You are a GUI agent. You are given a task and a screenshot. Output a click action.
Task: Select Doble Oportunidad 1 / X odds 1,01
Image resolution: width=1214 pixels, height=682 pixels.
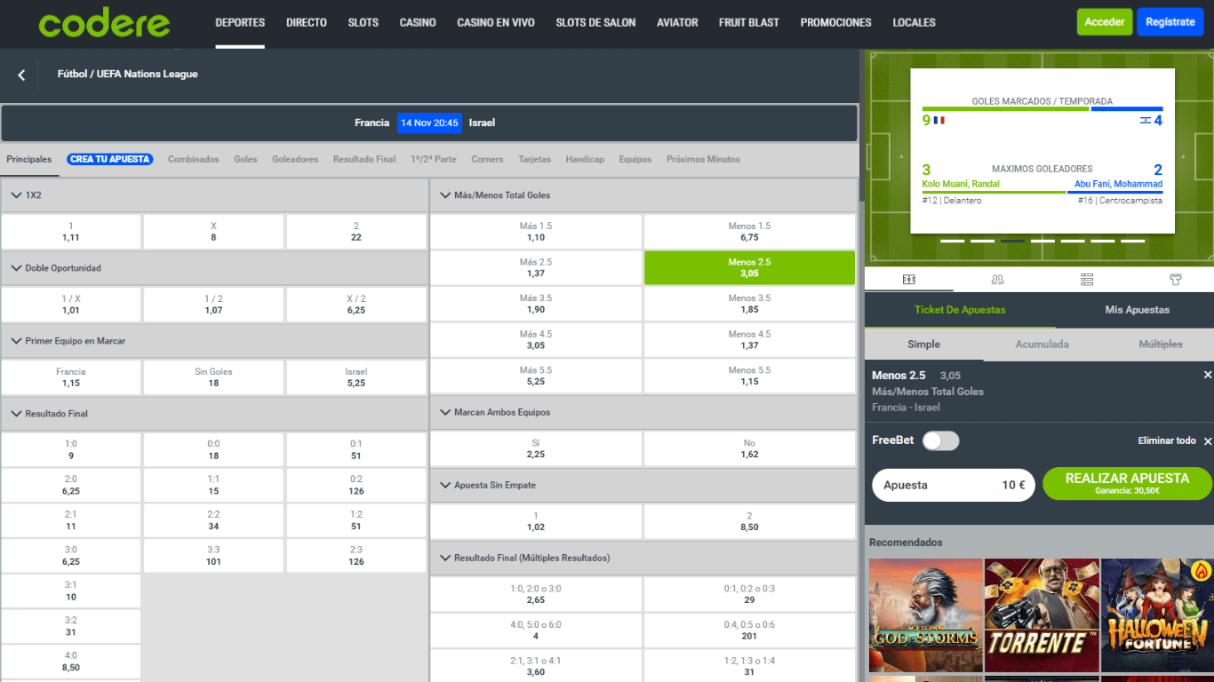click(71, 305)
